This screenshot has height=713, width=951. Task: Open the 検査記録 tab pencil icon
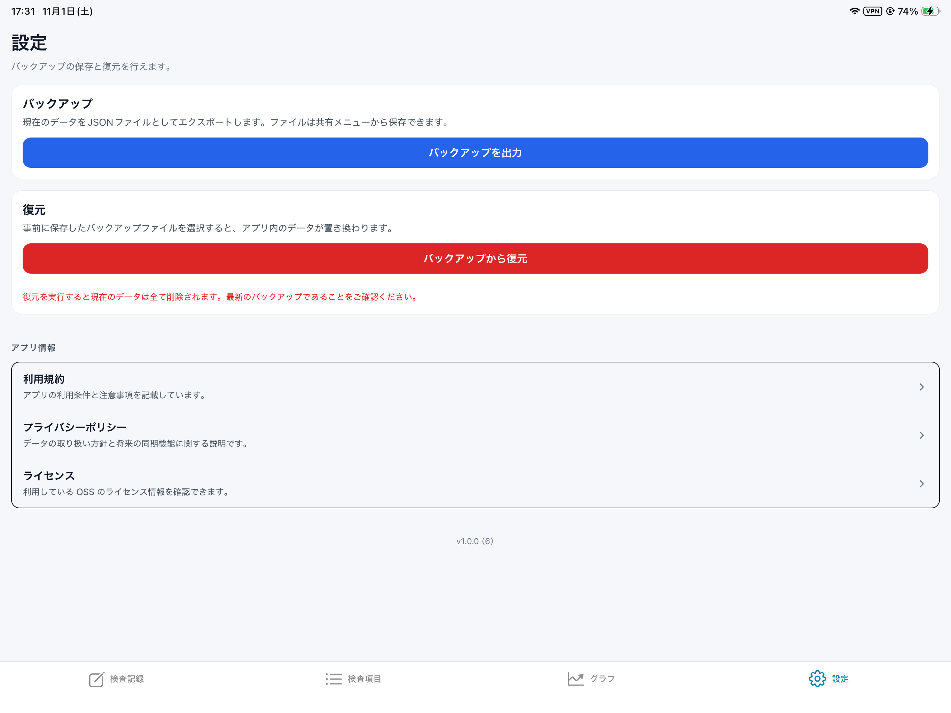point(96,679)
